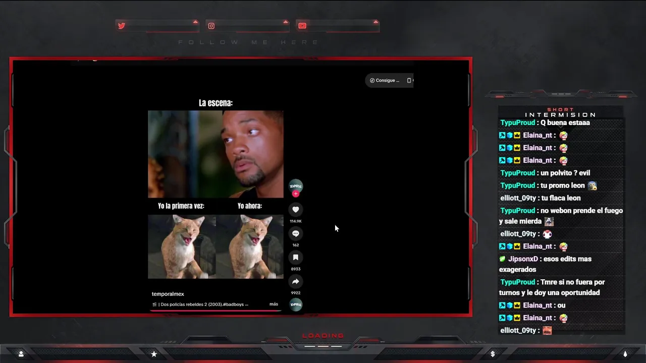This screenshot has height=363, width=646.
Task: Click the right laughing cat image
Action: (x=250, y=247)
